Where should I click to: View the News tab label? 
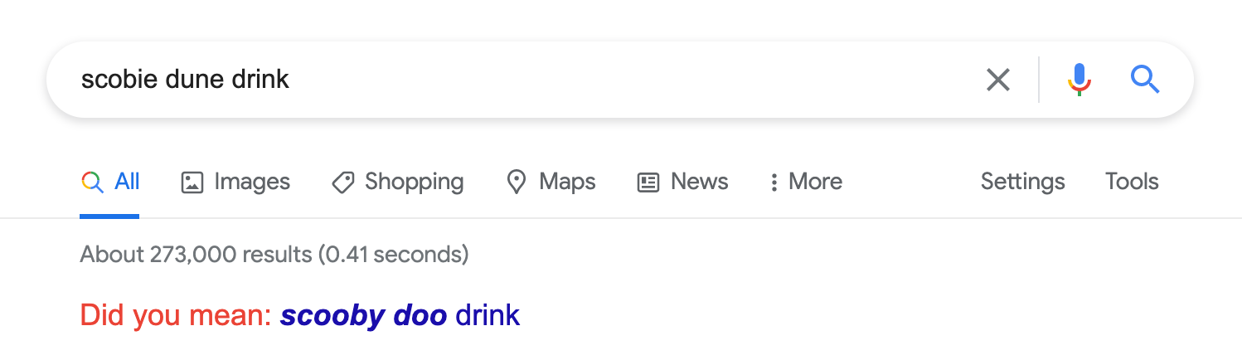point(700,182)
